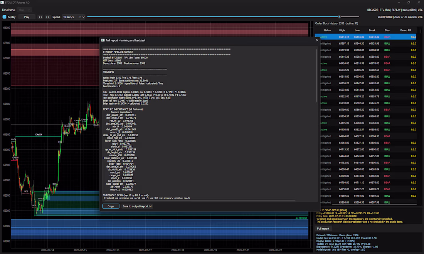
Task: Click the Play button
Action: pos(27,17)
